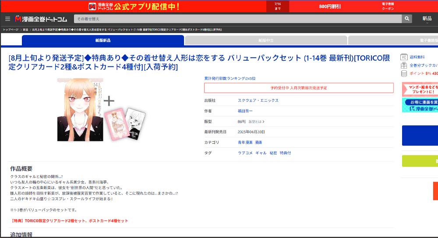This screenshot has width=438, height=238.
Task: Click the ポイント 5% text
Action: tap(424, 73)
